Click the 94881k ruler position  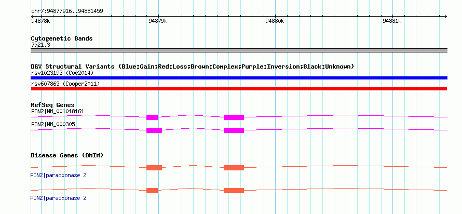click(392, 21)
